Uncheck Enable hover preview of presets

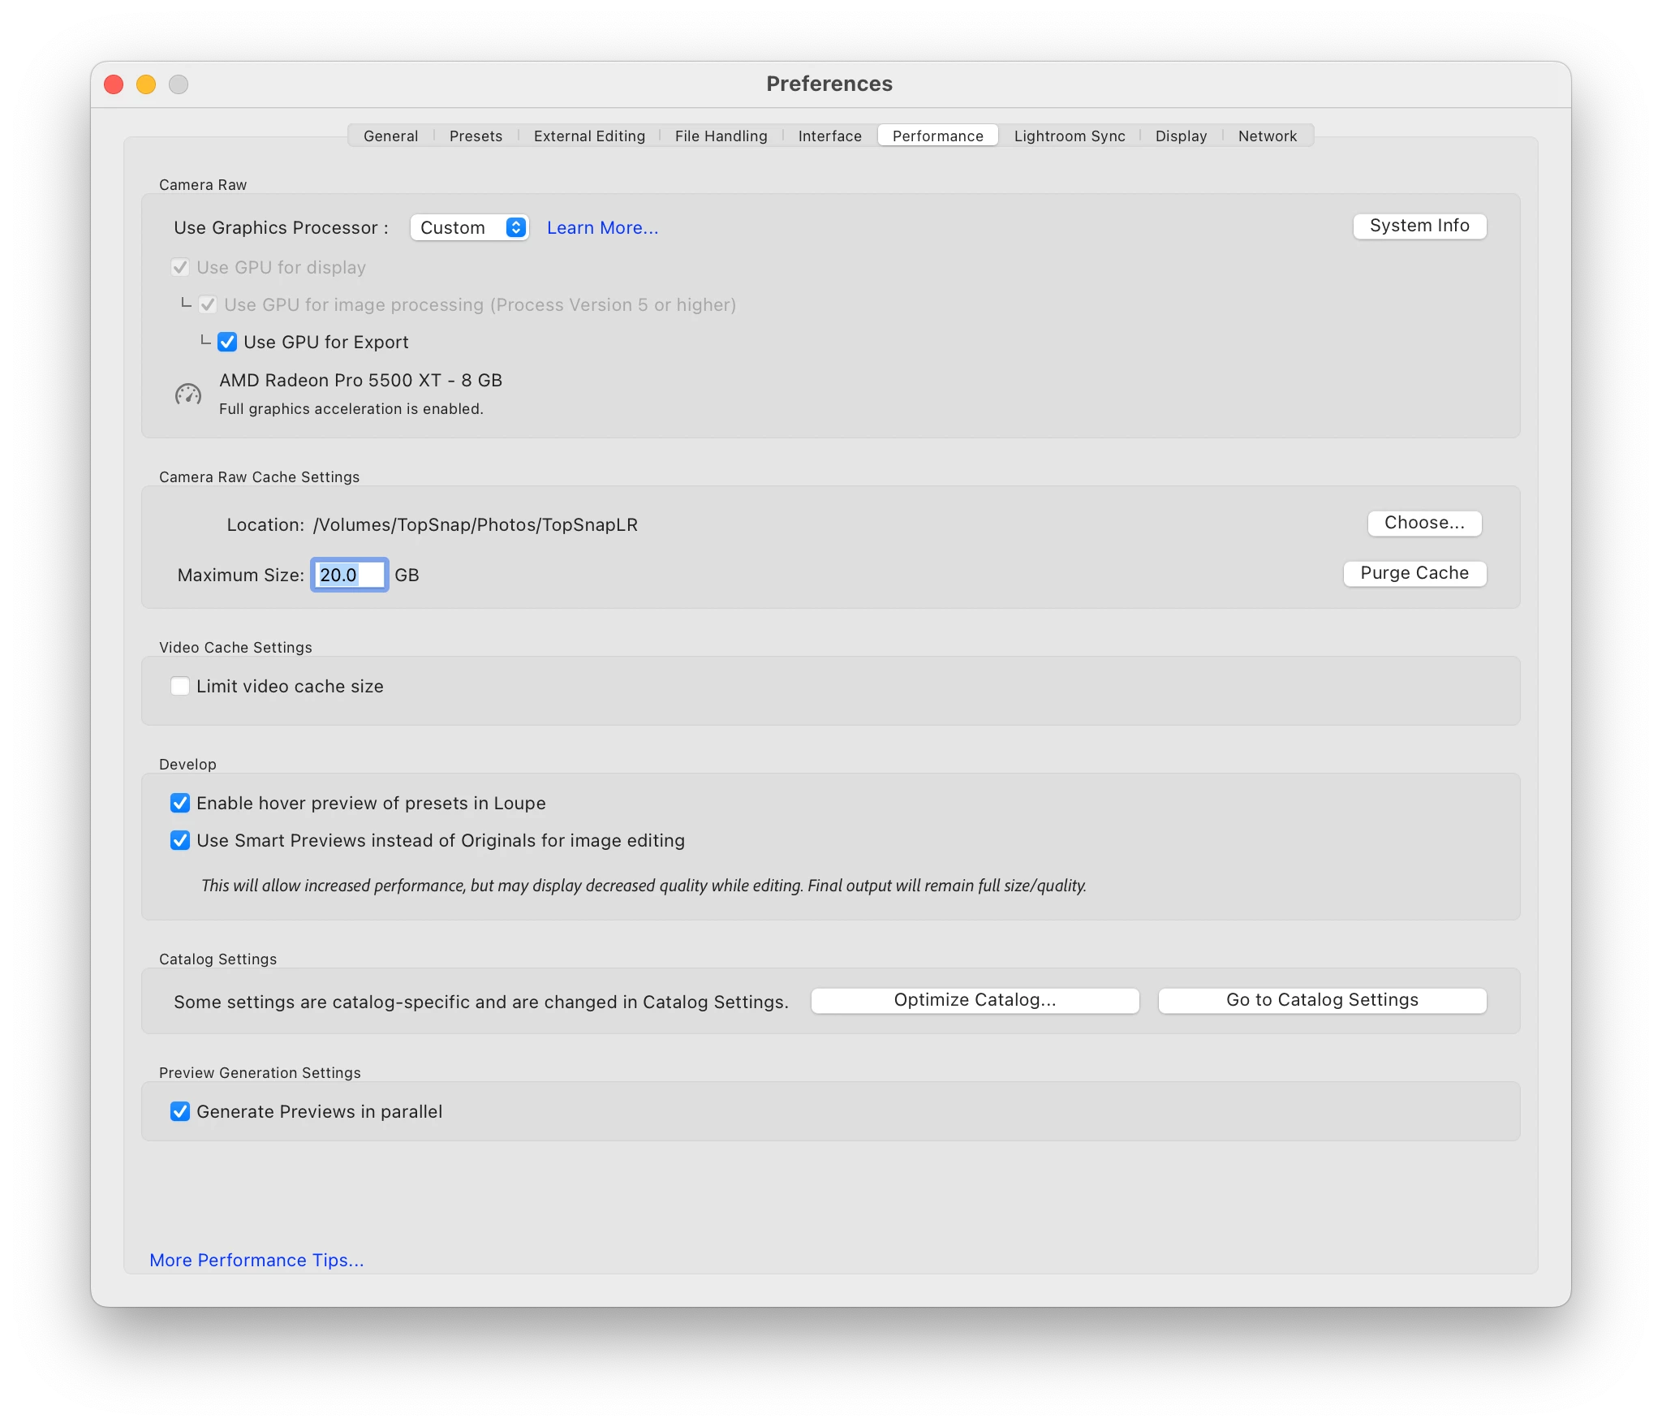(180, 804)
